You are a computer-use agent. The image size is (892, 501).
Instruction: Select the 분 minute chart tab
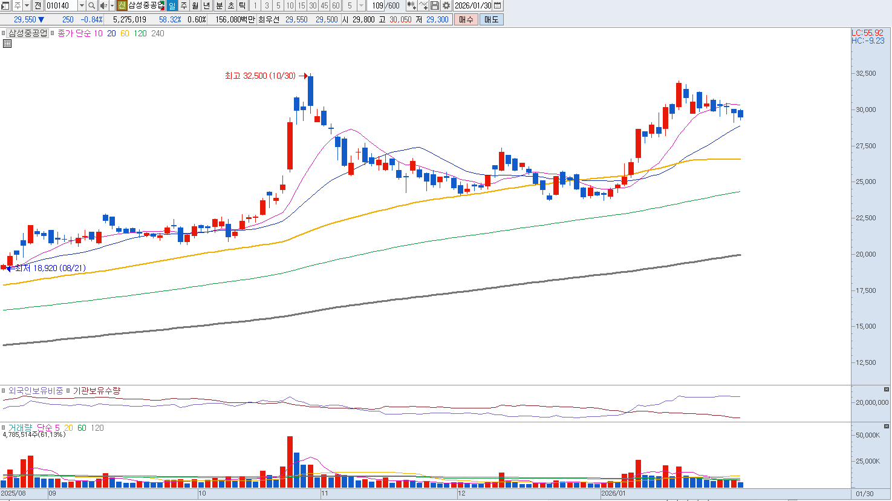219,5
